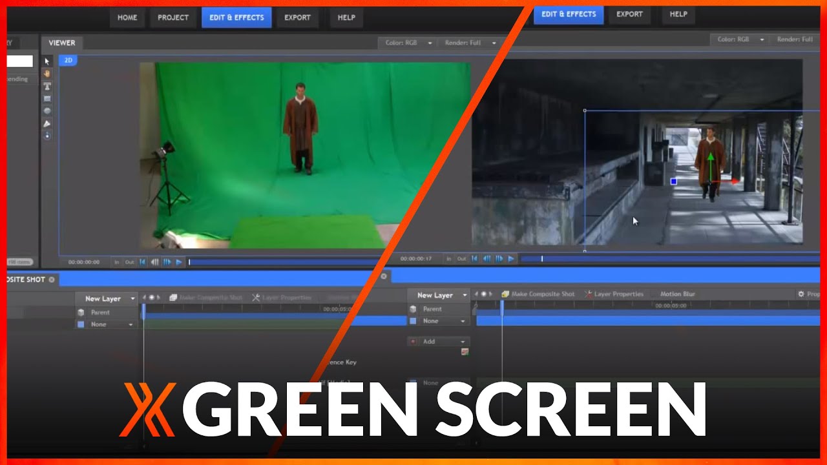
Task: Close the COMPOSITE SHOT timeline tab
Action: 52,280
